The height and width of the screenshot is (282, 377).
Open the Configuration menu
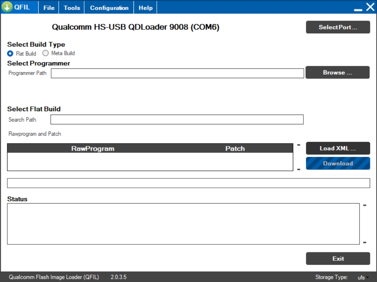click(109, 8)
